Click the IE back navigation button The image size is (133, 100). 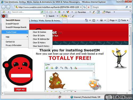point(3,7)
